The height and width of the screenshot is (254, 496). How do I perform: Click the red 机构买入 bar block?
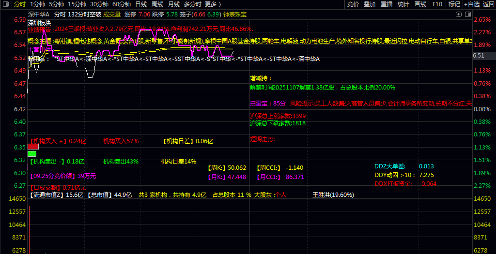[x=33, y=147]
